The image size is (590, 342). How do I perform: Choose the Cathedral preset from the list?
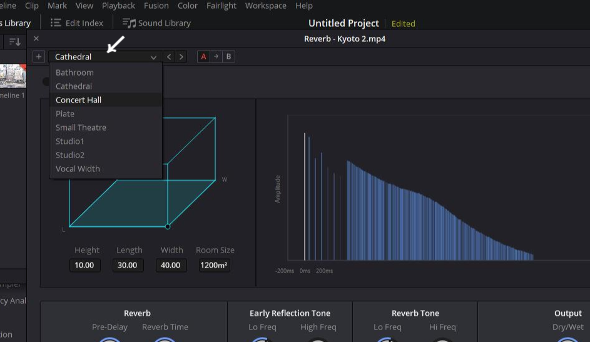tap(105, 86)
